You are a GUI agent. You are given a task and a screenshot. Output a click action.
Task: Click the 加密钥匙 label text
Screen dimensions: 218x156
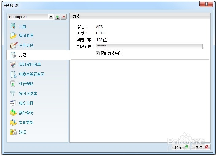pos(85,46)
